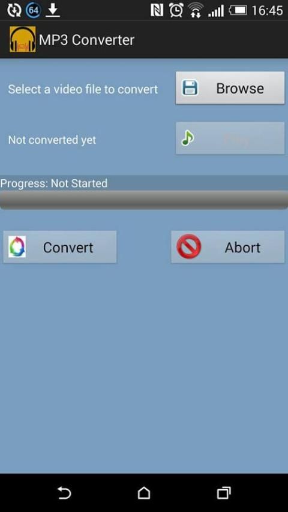Tap the circled 64 notification badge
Image resolution: width=288 pixels, height=512 pixels.
(34, 10)
